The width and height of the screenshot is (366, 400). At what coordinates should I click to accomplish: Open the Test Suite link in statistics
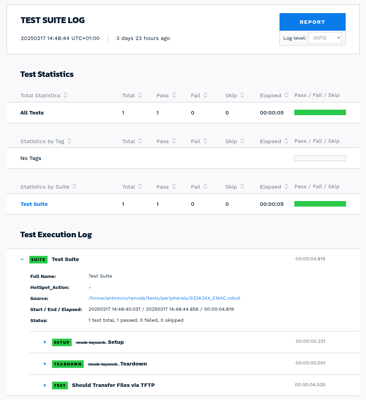(34, 204)
